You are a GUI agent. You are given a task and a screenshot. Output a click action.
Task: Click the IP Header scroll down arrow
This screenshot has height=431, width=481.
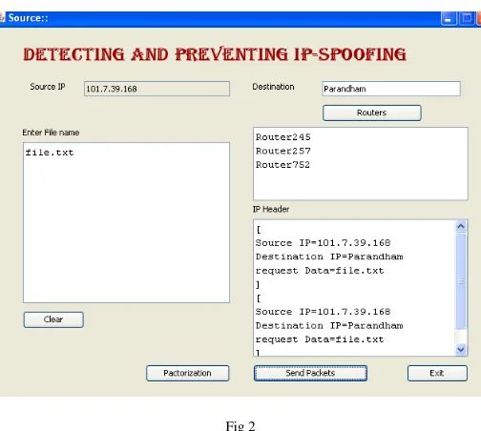(461, 350)
